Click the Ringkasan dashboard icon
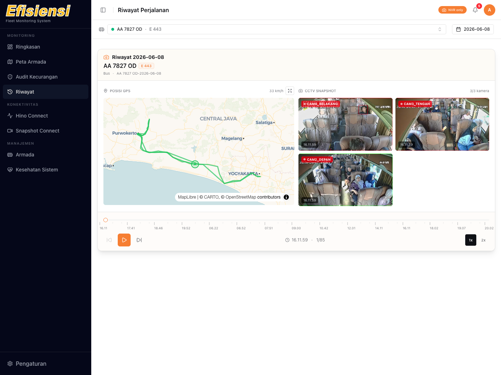 (x=10, y=47)
